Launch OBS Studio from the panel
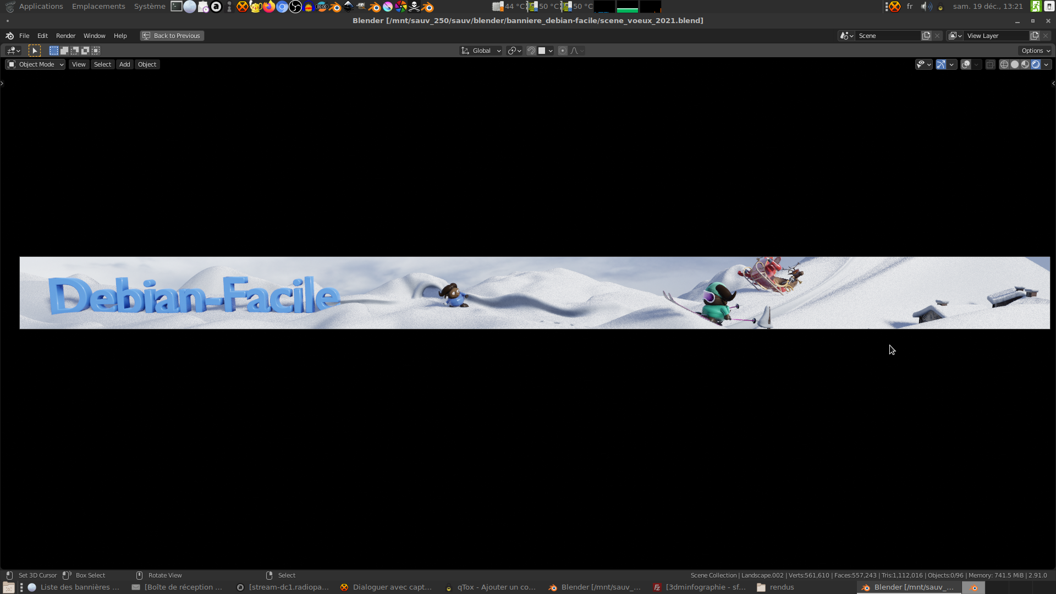Viewport: 1056px width, 594px height. [295, 7]
